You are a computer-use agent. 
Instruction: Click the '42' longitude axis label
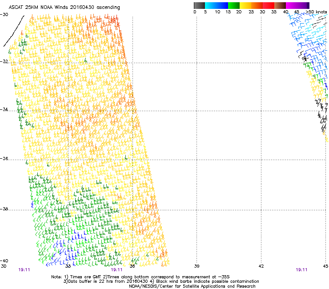(x=261, y=266)
